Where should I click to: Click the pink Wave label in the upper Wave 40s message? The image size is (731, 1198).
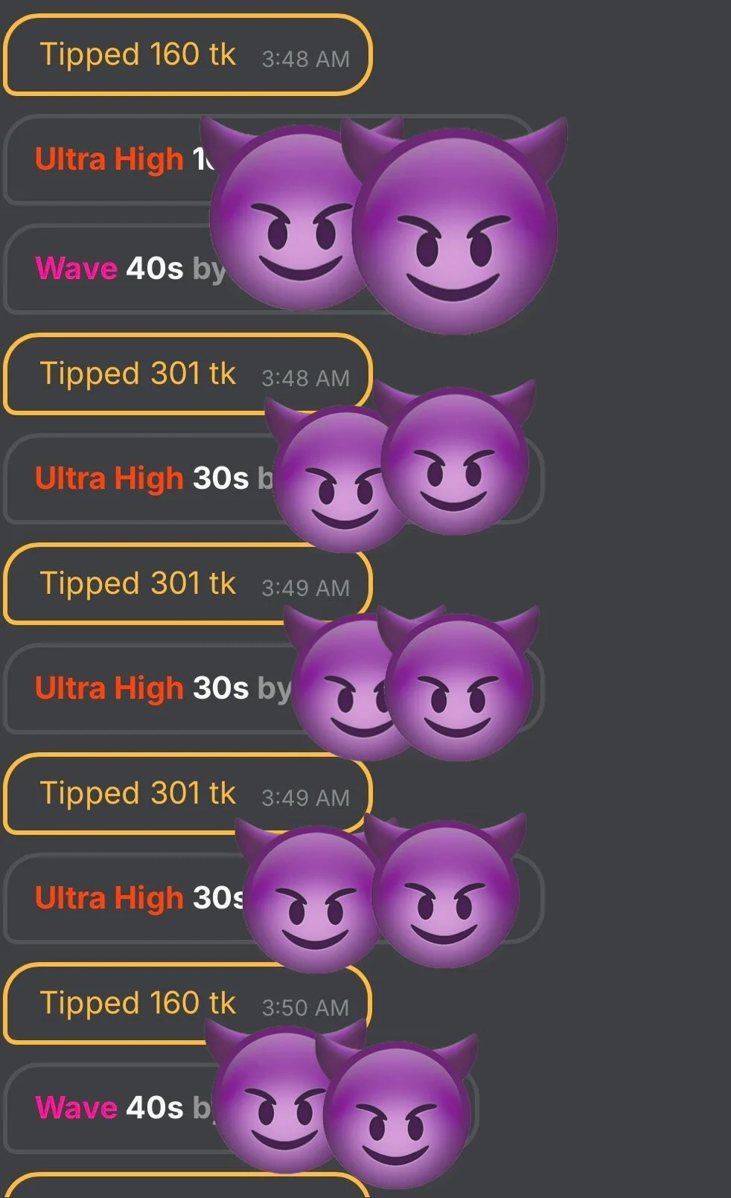(x=76, y=268)
